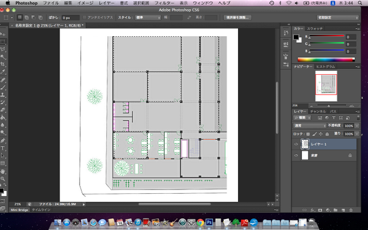The image size is (368, 230).
Task: Choose Intersect with Selection mode
Action: [40, 17]
